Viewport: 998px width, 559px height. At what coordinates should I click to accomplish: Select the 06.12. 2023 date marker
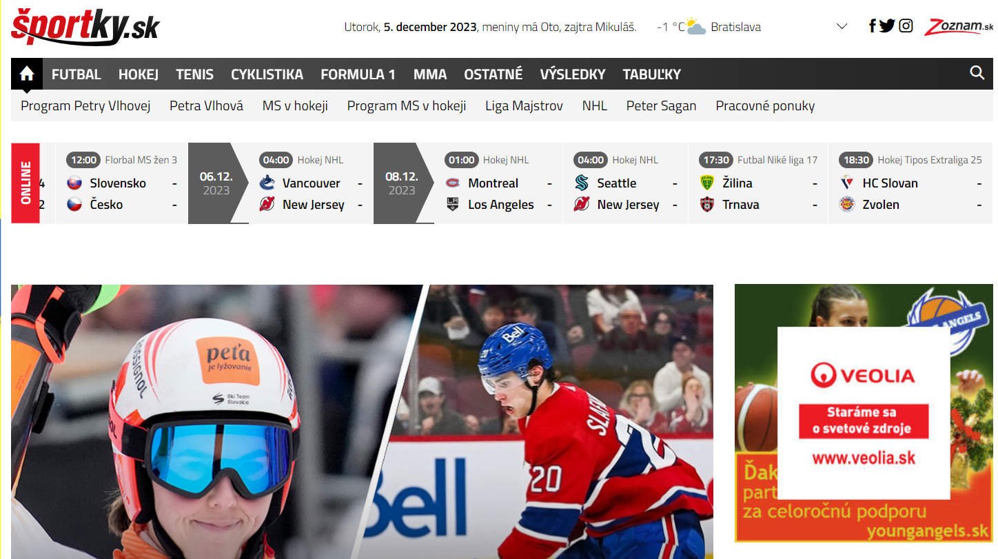point(216,183)
